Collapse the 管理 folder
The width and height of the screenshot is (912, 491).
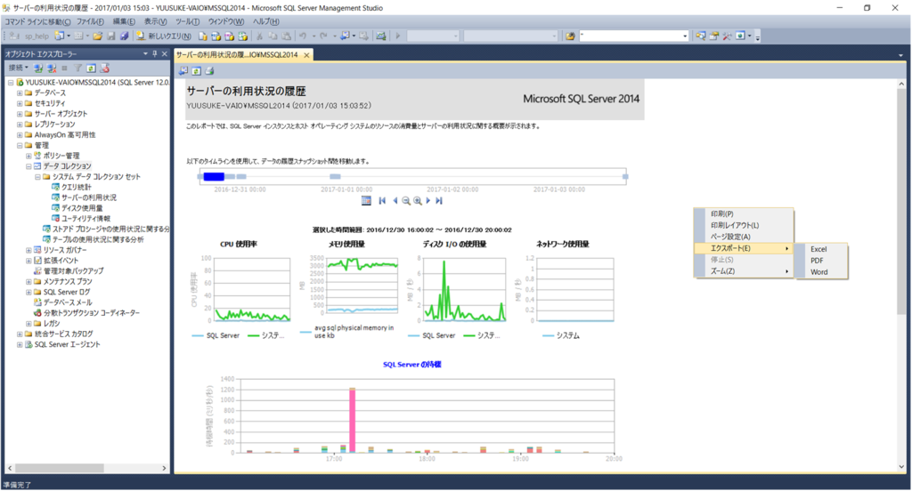[x=20, y=145]
